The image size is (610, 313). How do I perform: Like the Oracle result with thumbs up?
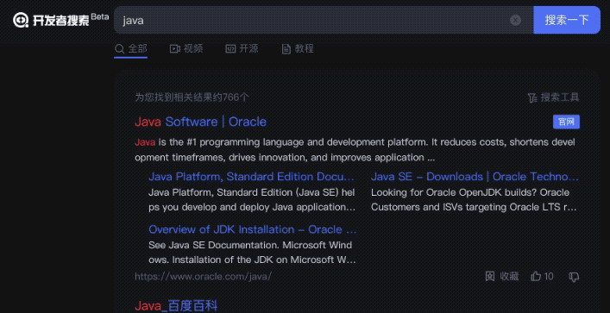point(542,277)
